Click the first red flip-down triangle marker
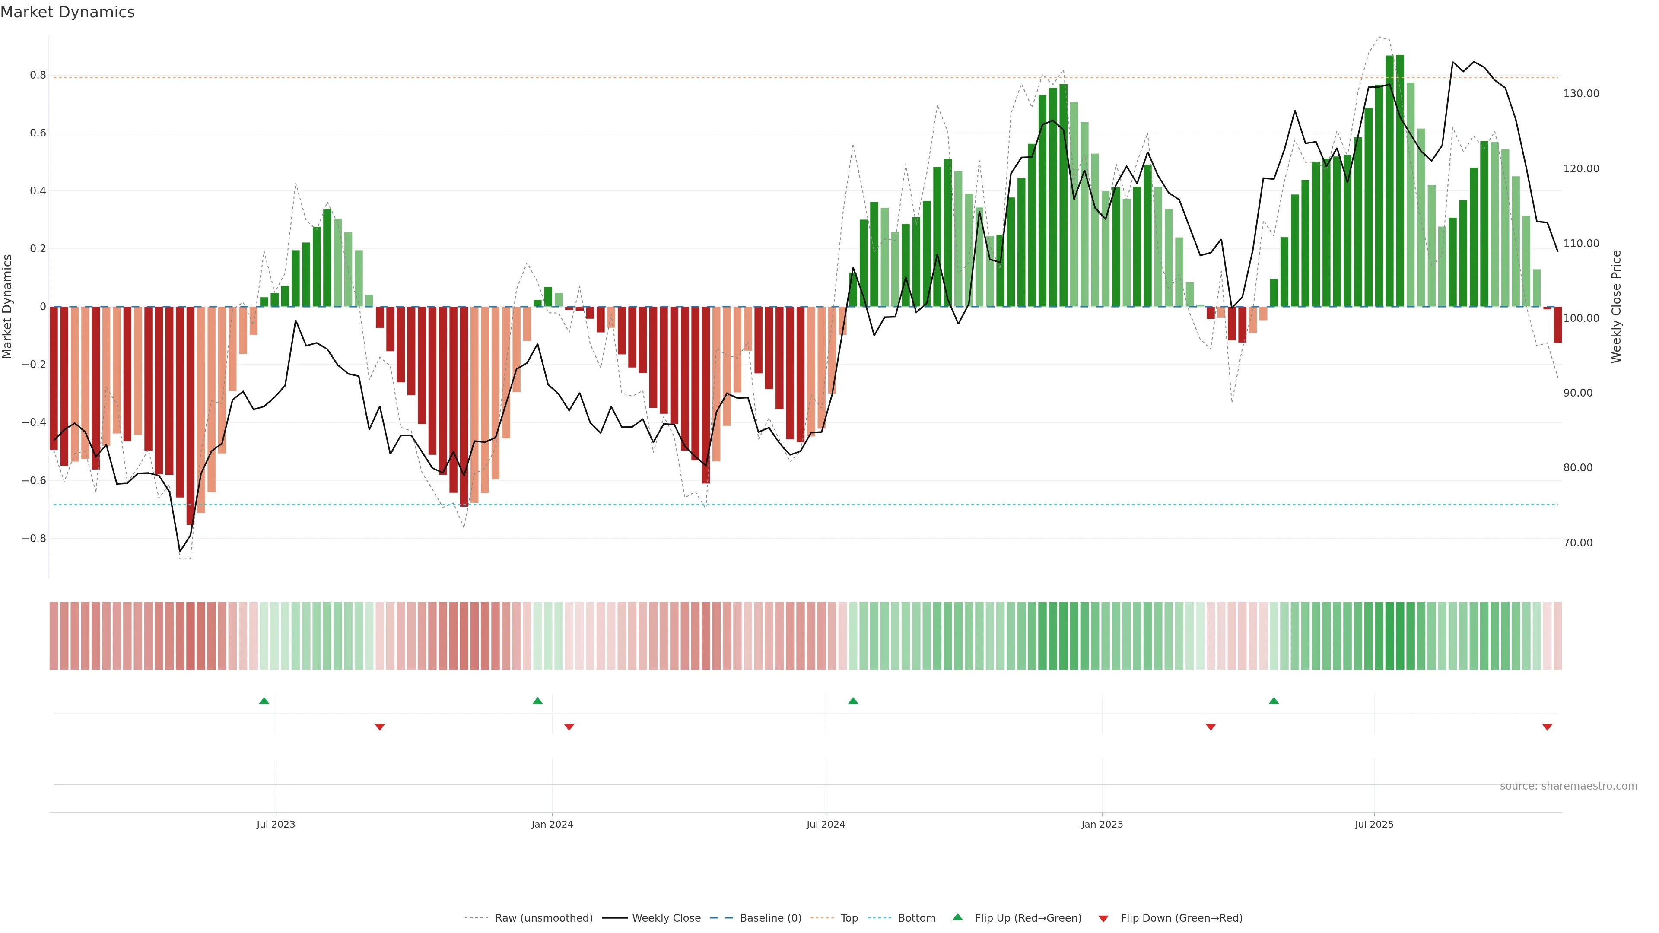The image size is (1659, 933). click(x=380, y=727)
